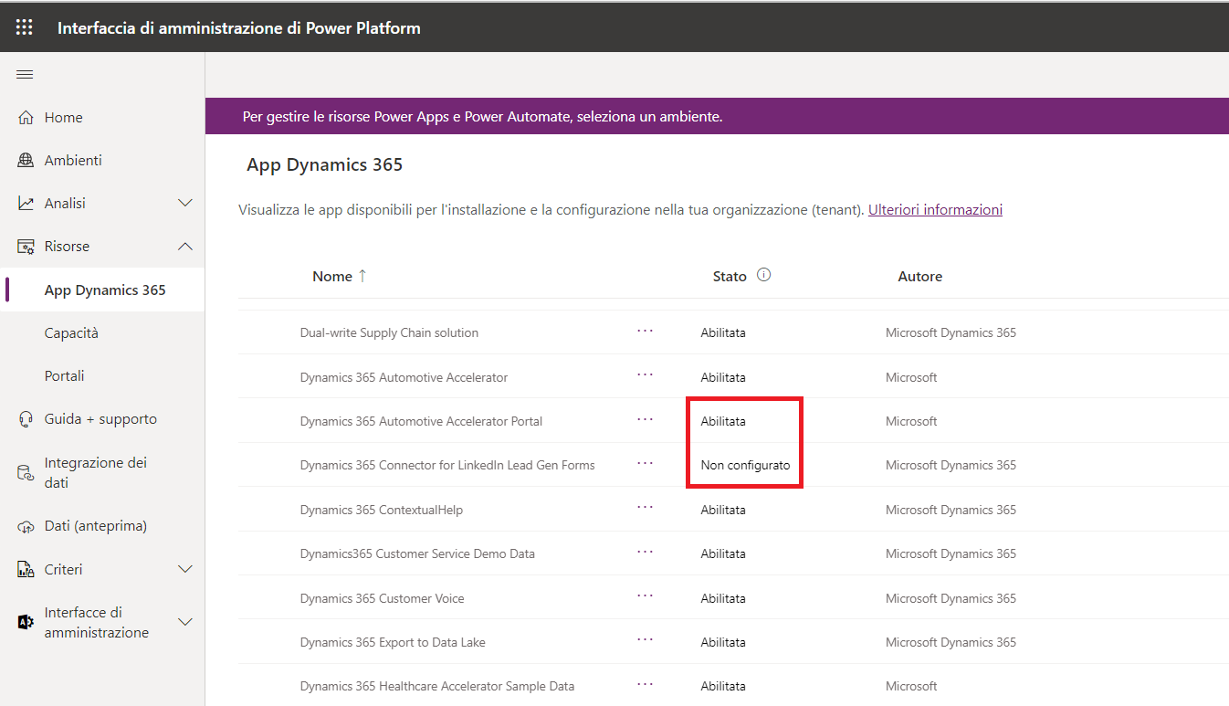Collapse the Risorse chevron

click(185, 246)
